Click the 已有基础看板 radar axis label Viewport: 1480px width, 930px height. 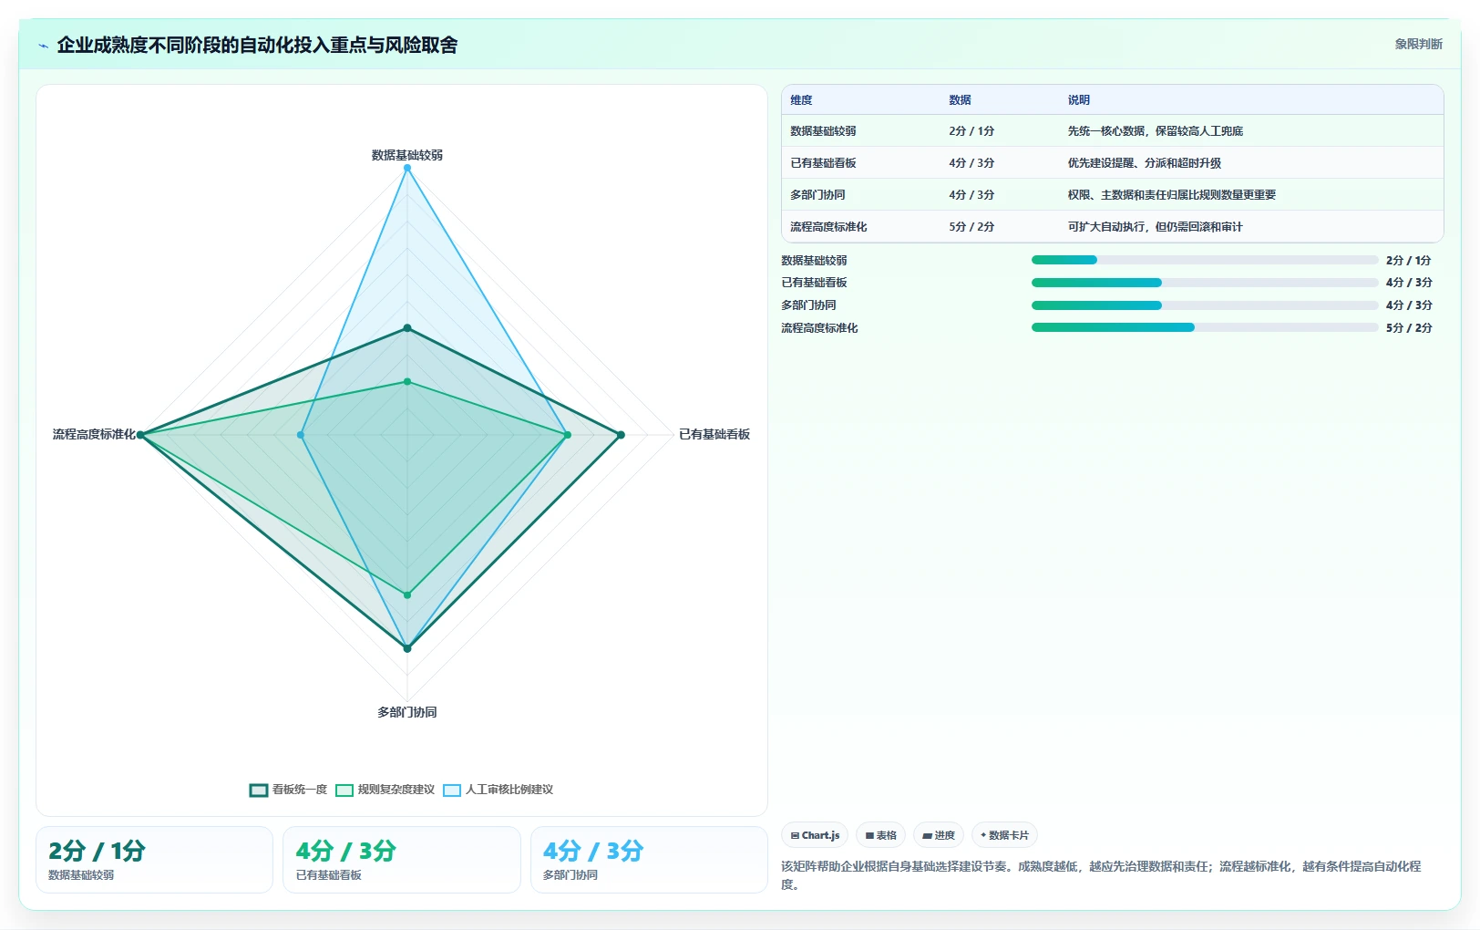[x=714, y=434]
